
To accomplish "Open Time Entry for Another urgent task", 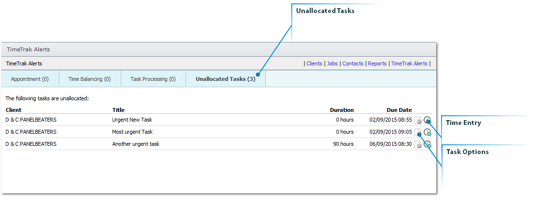I will click(x=427, y=144).
